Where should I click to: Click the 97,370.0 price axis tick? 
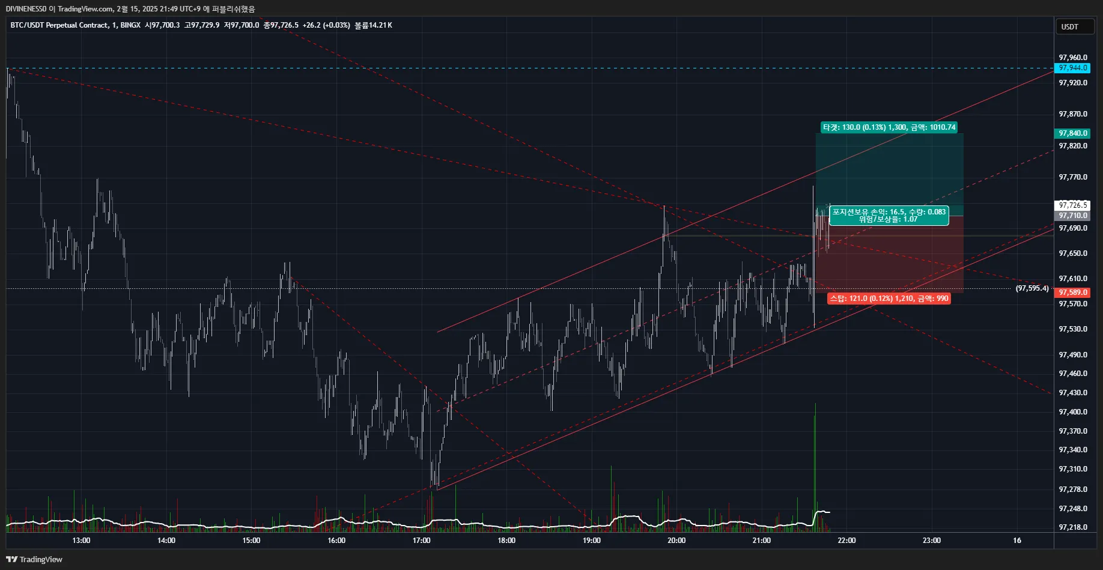tap(1073, 431)
